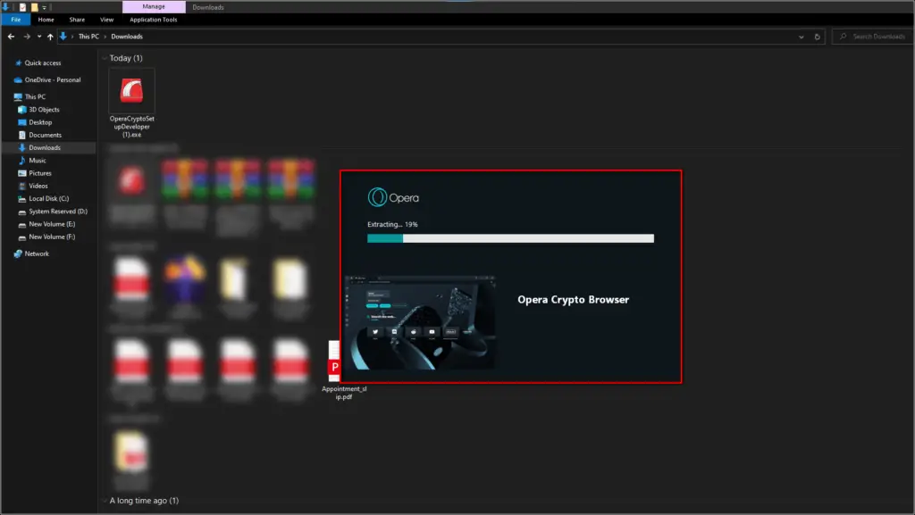Expand the A long time ago group
915x515 pixels.
(105, 501)
